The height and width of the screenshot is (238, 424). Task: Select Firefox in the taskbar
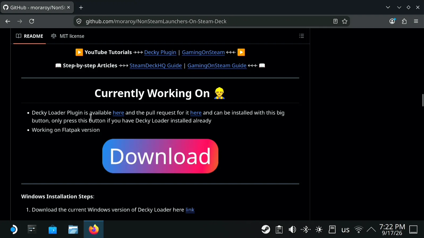click(x=93, y=229)
